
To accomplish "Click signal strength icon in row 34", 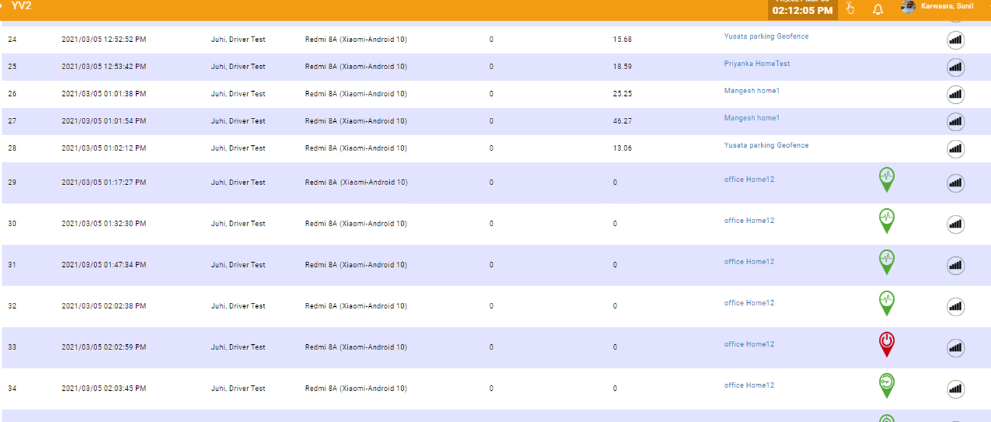I will [956, 389].
